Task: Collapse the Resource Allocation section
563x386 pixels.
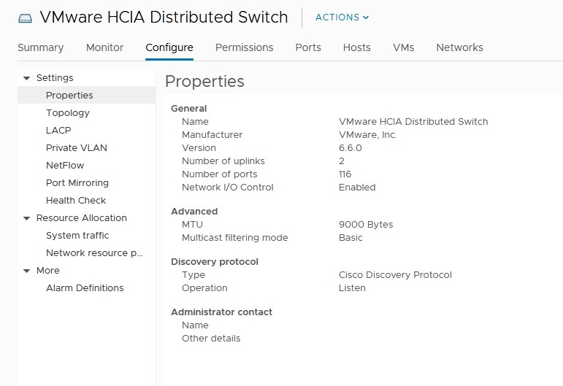Action: pos(26,218)
